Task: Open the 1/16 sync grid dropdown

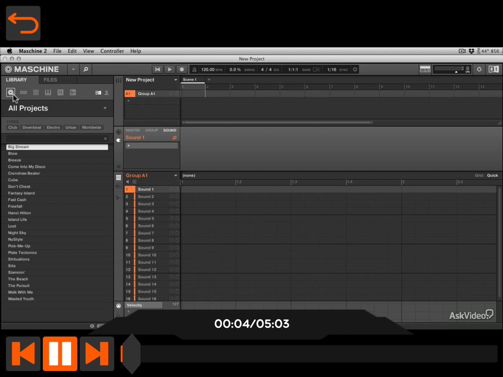Action: (331, 69)
